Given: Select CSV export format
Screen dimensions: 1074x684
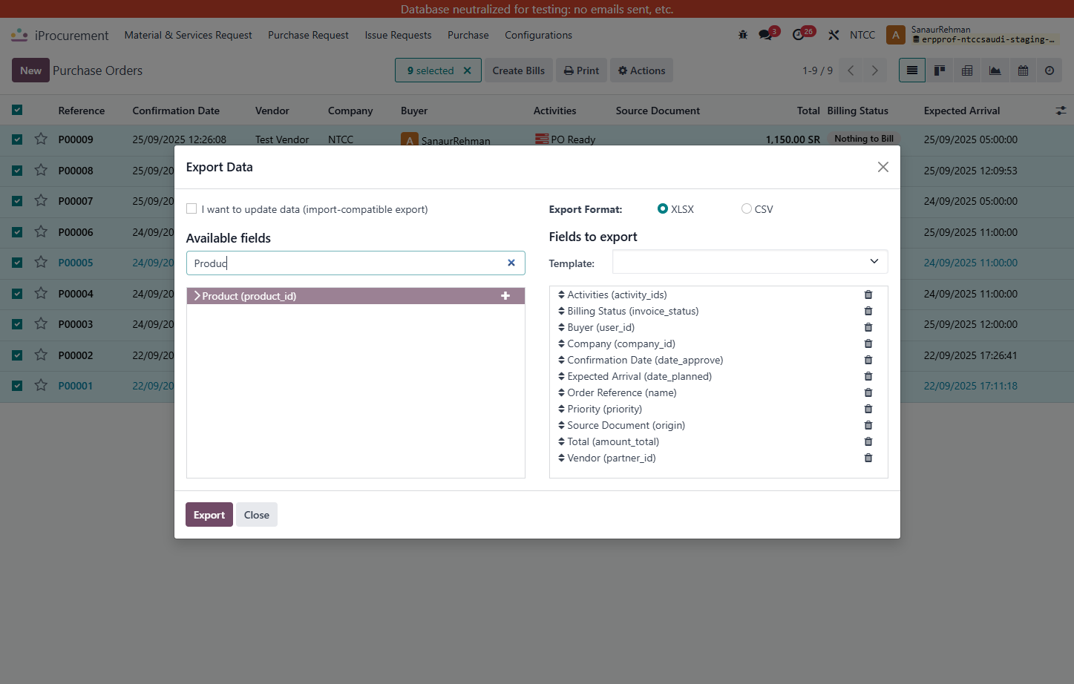Looking at the screenshot, I should (747, 208).
